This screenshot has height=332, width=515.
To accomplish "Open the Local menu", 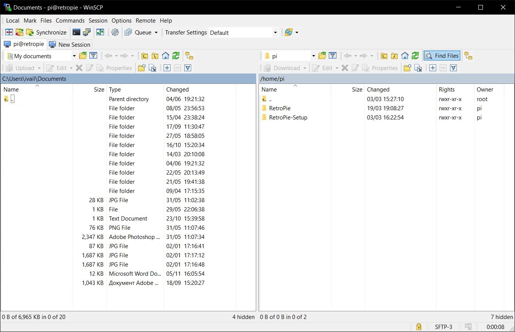I will pyautogui.click(x=13, y=21).
